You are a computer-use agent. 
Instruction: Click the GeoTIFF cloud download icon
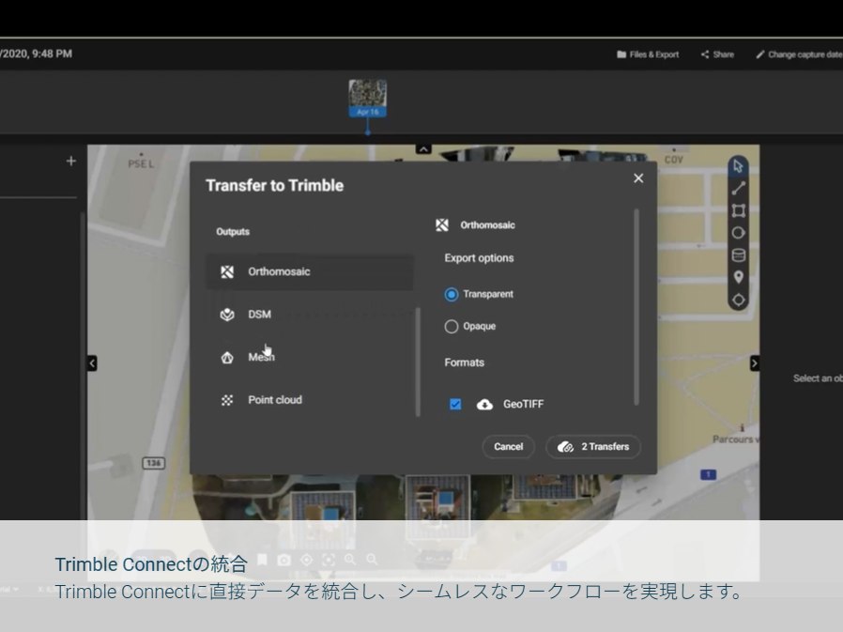coord(484,404)
